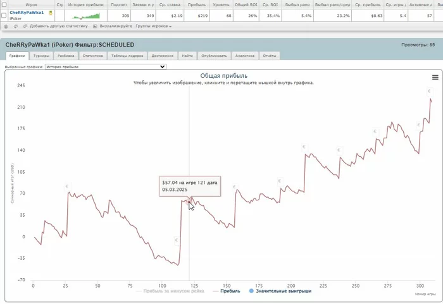Screen dimensions: 443x304
Task: Open the Опубликовать tab
Action: click(x=214, y=56)
